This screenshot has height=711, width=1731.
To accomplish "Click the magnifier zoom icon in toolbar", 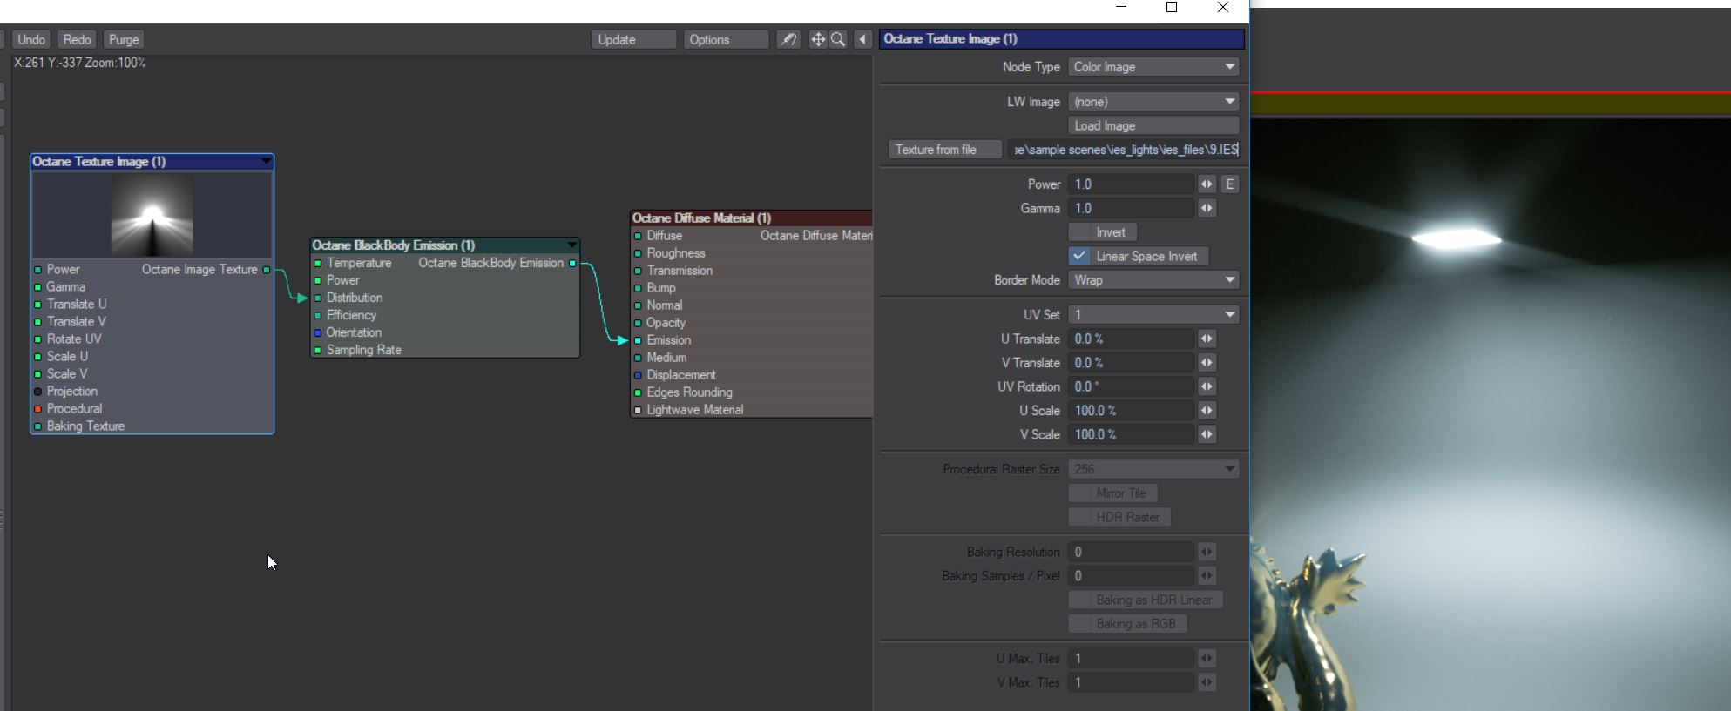I will coord(838,39).
